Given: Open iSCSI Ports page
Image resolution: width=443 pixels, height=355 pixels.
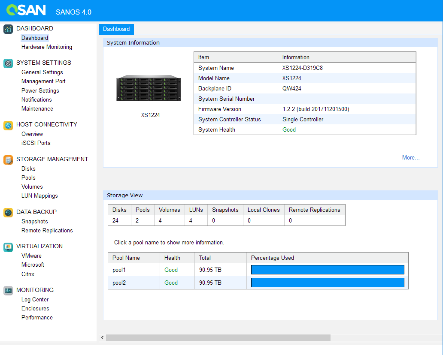Looking at the screenshot, I should (36, 143).
